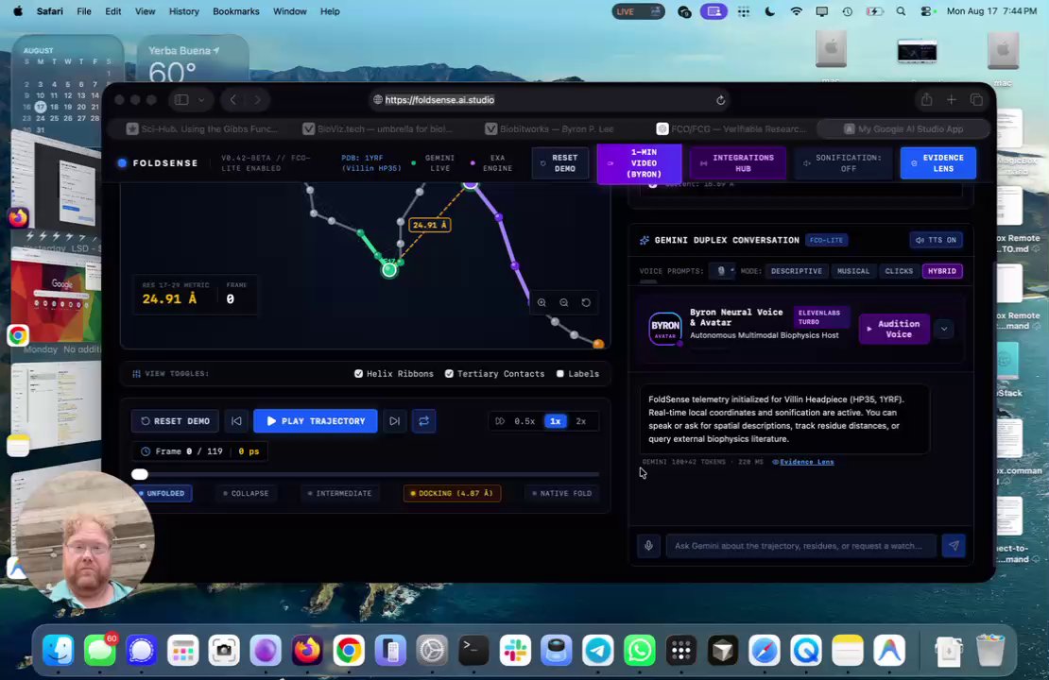Switch to BioViz.tech tab
The image size is (1049, 680).
pyautogui.click(x=378, y=129)
